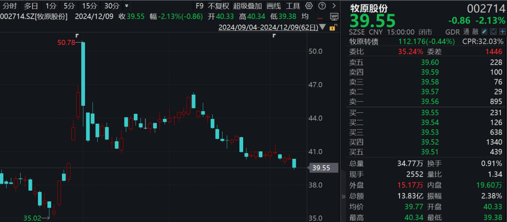Switch to the 多日 tab
Viewport: 507px width, 222px height.
coord(31,6)
